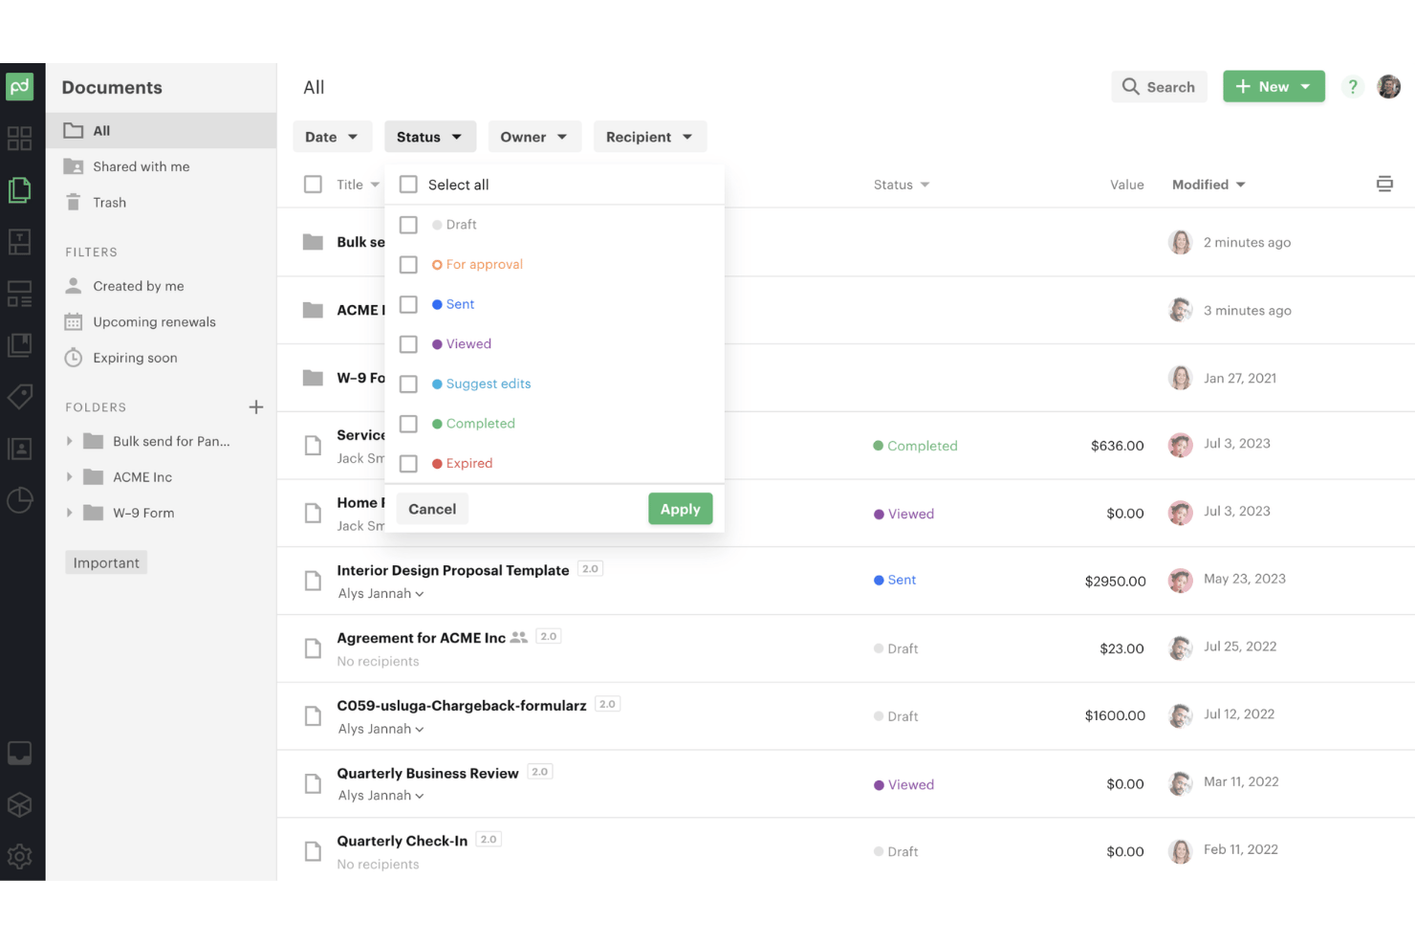Open the Owner filter dropdown

point(533,137)
